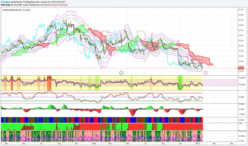The image size is (248, 146).
Task: Click the 45.00 price axis label
Action: (241, 36)
